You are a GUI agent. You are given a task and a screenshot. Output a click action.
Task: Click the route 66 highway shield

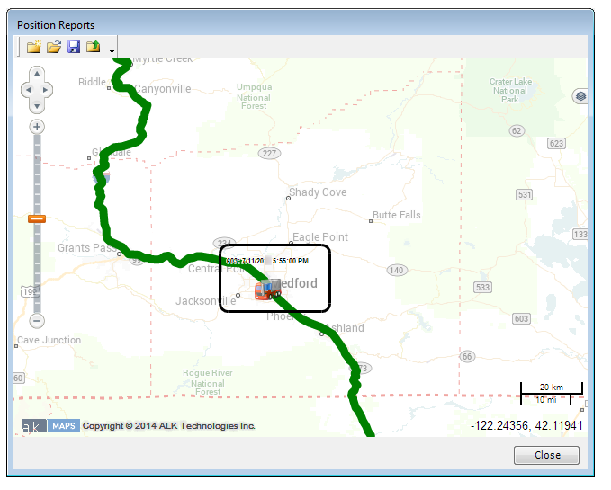467,357
